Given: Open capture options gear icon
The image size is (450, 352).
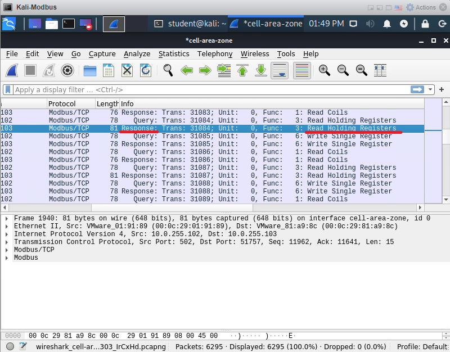Looking at the screenshot, I should point(67,70).
